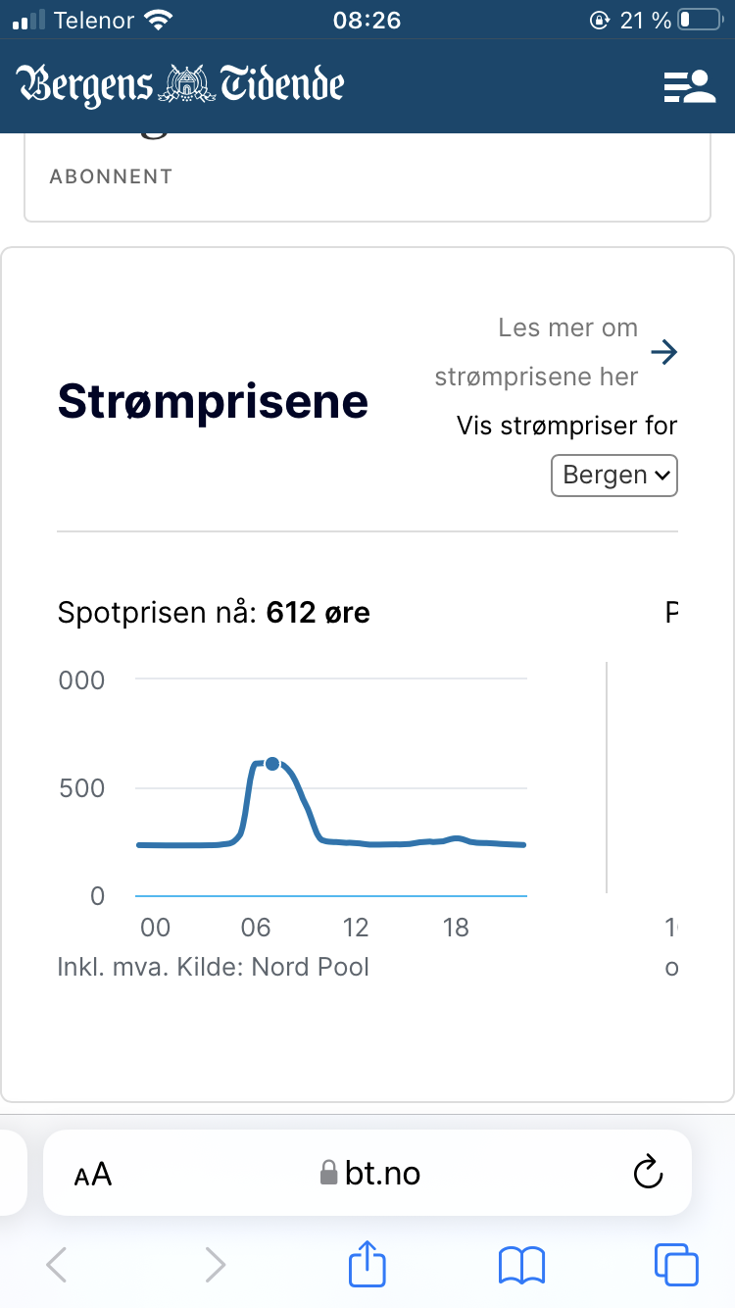This screenshot has width=735, height=1308.
Task: Open the user profile menu icon
Action: (x=690, y=86)
